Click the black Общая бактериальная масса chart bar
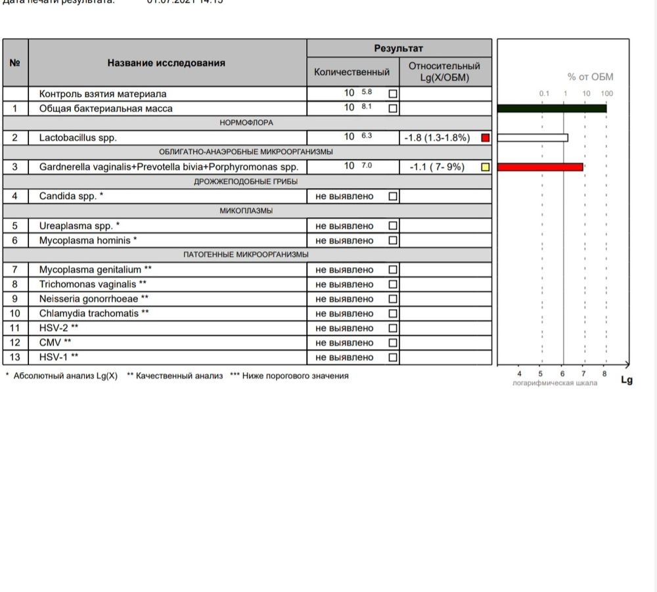657x592 pixels. click(x=552, y=108)
